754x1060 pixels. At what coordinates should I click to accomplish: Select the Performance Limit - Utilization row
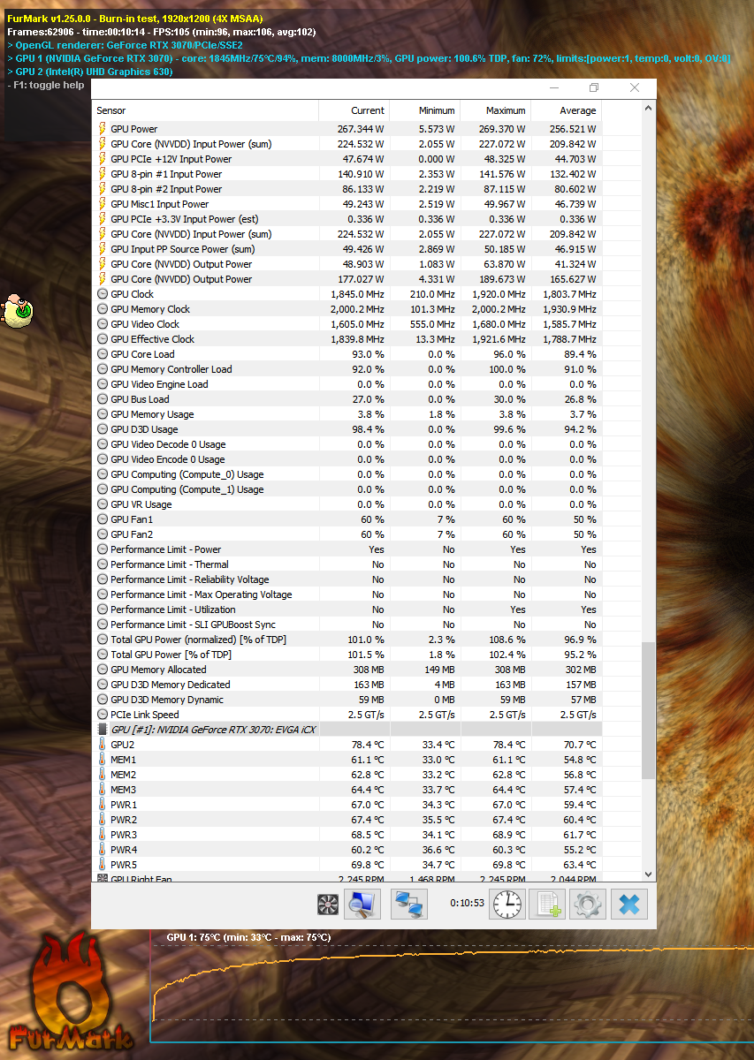tap(347, 609)
